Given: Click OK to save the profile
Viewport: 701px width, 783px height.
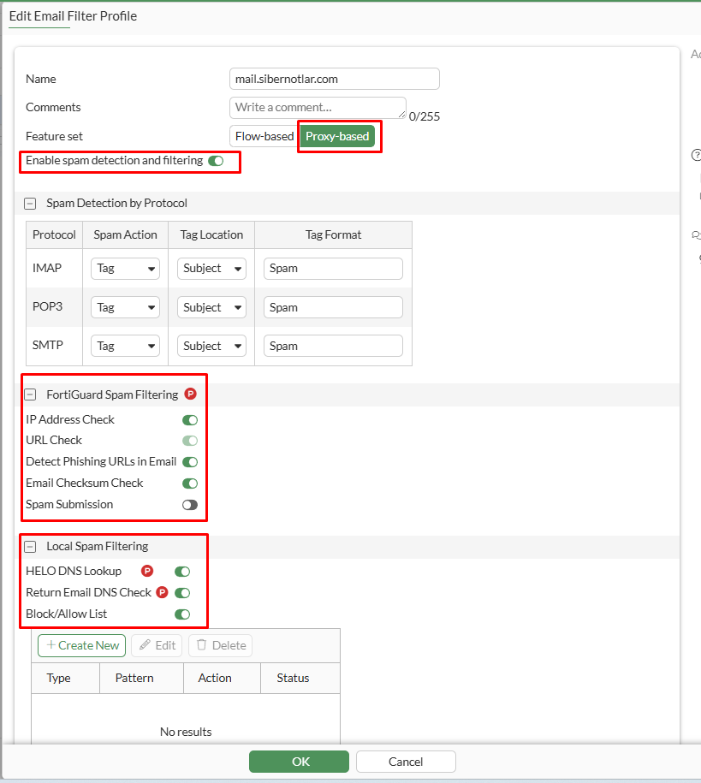Looking at the screenshot, I should (x=300, y=762).
